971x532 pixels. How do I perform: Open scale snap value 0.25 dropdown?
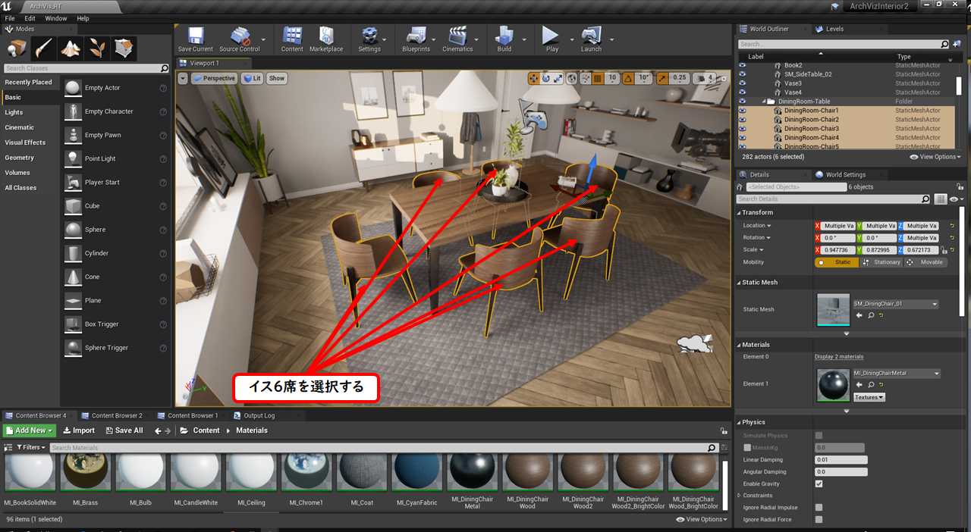[680, 78]
